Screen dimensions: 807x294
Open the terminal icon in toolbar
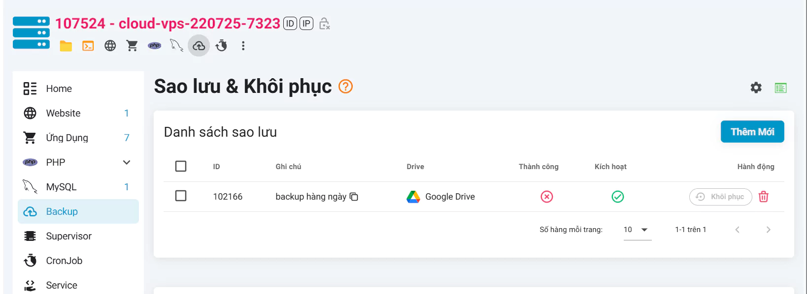coord(88,46)
